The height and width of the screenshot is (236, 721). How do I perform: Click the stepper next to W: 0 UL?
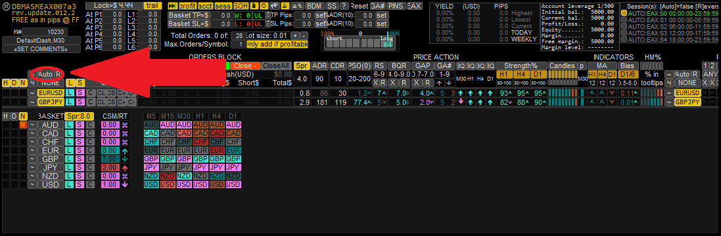click(x=269, y=15)
